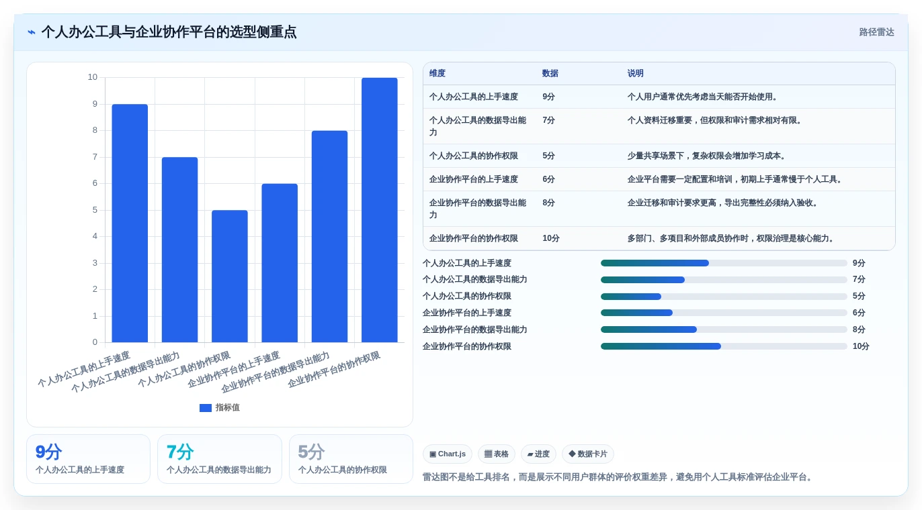Screen dimensions: 922x510
Task: Click the progress bar for 企业协作平台的协作权限
Action: click(x=724, y=346)
